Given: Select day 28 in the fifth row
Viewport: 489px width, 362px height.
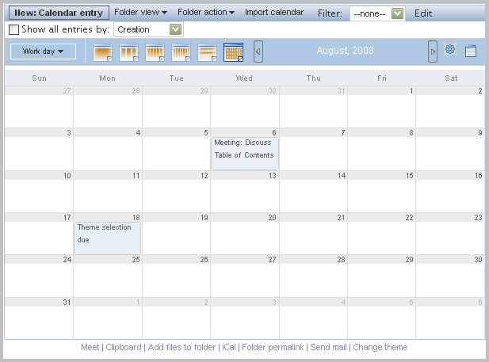Looking at the screenshot, I should tap(341, 259).
